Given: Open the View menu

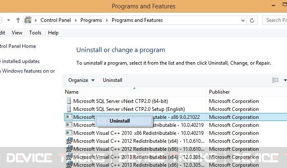Looking at the screenshot, I should point(17,33).
